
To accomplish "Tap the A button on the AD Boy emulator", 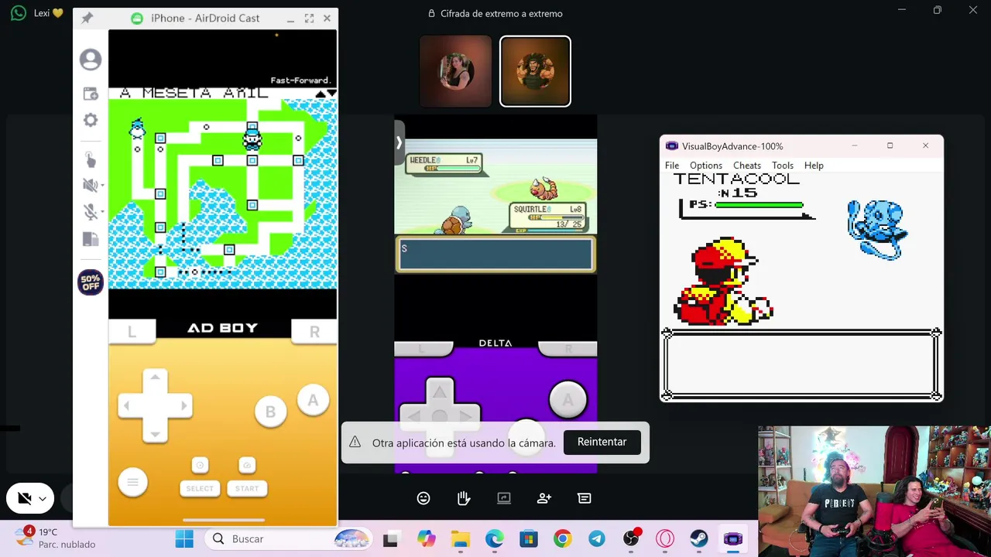I will click(313, 400).
